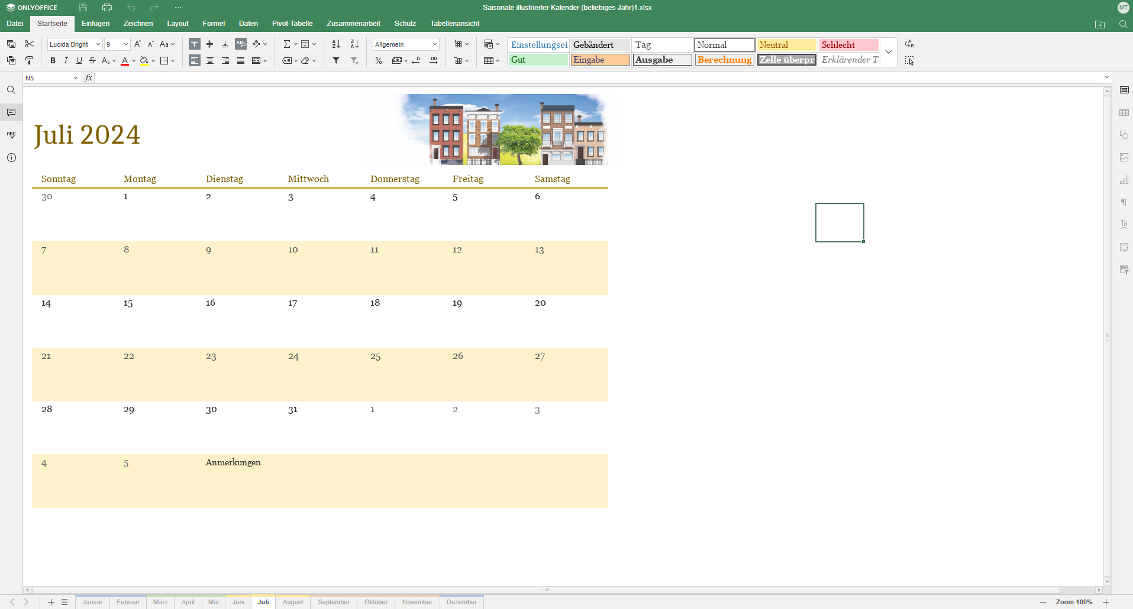Click the cut scissors icon
Viewport: 1133px width, 609px height.
click(x=29, y=44)
